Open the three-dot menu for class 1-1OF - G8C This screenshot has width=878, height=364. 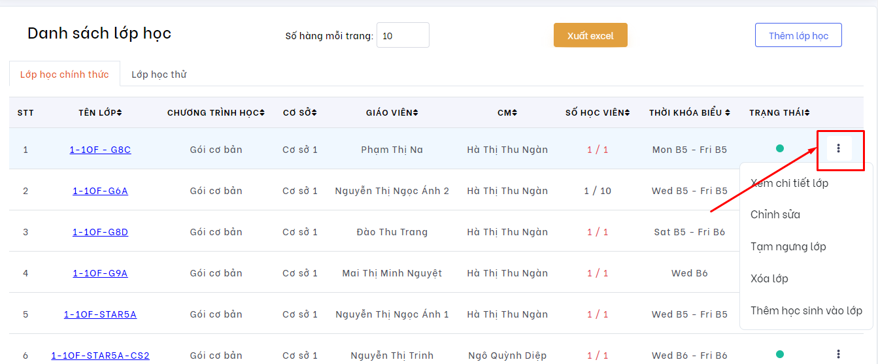click(839, 149)
